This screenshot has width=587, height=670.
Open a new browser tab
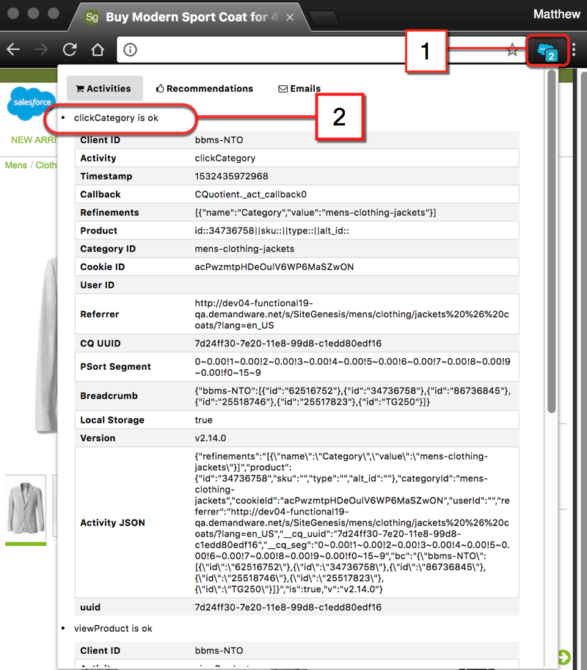tap(325, 18)
